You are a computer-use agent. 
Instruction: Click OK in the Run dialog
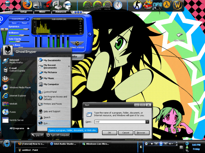tap(109, 133)
